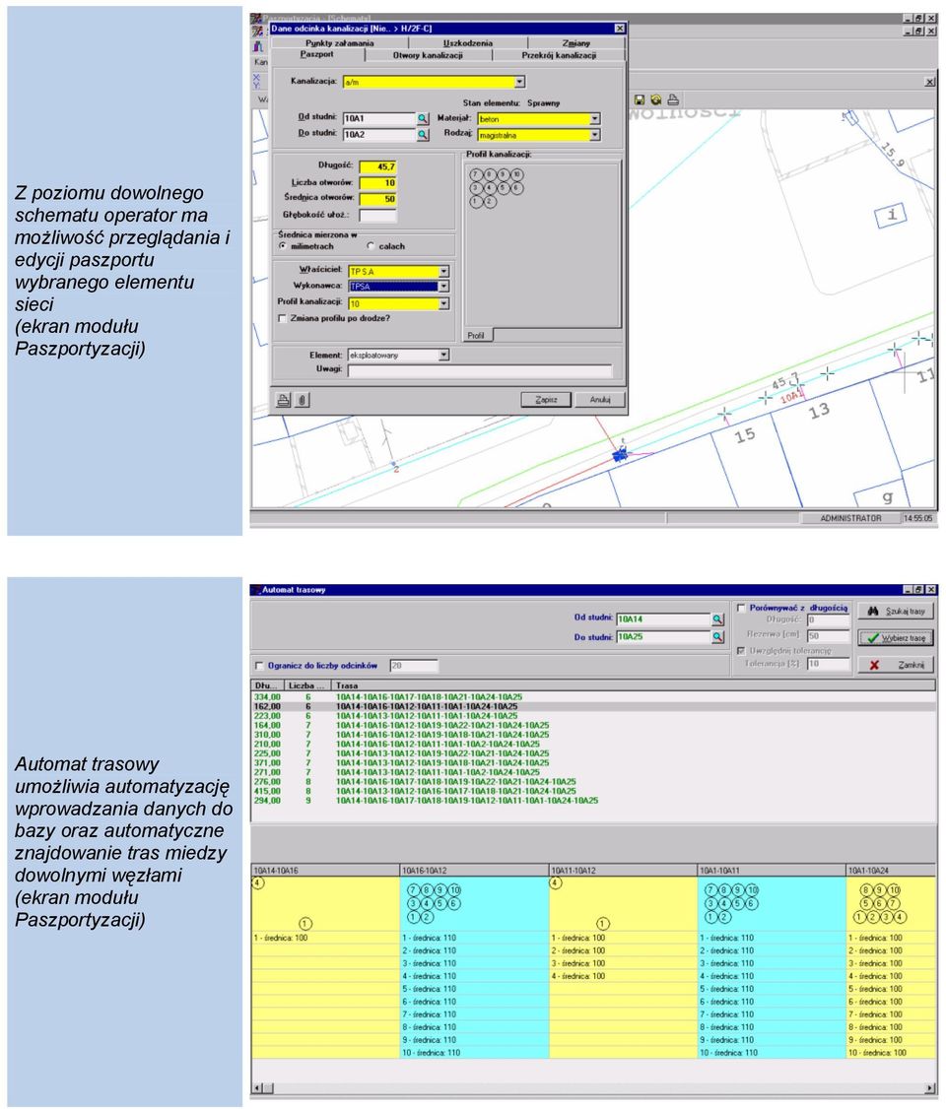Click the magnifier icon beside Od studni 10A1
The height and width of the screenshot is (1109, 946).
pyautogui.click(x=423, y=119)
